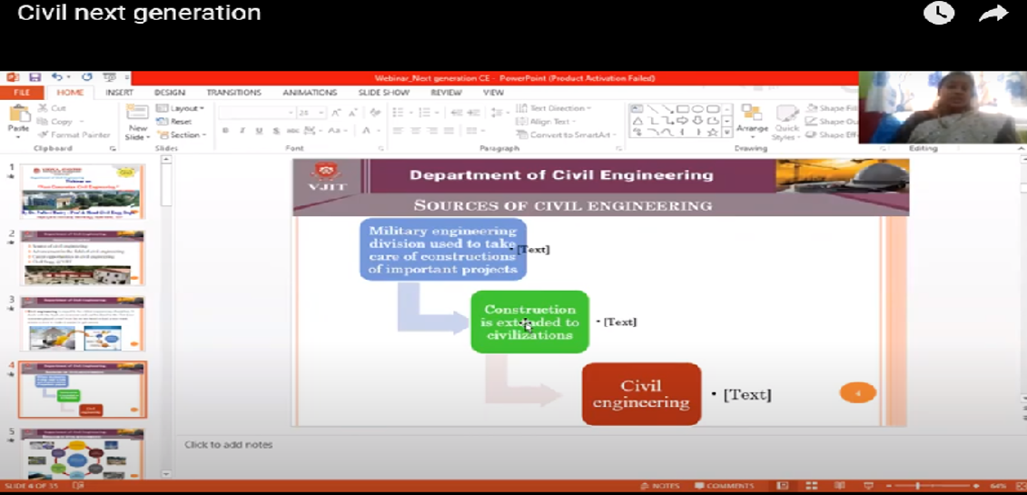Viewport: 1027px width, 495px height.
Task: Select the rectangle shape in the gallery
Action: tap(682, 109)
